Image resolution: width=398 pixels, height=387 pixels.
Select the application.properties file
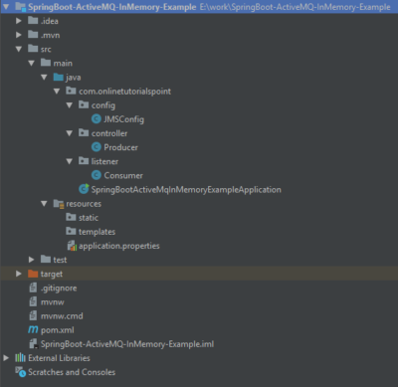pyautogui.click(x=119, y=246)
